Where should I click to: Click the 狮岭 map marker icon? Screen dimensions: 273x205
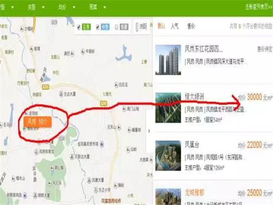click(115, 186)
